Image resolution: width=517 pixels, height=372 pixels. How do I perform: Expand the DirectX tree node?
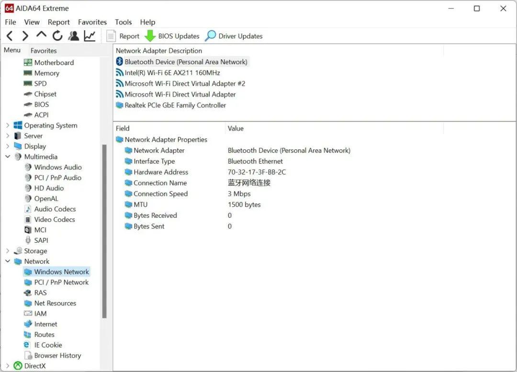click(8, 366)
